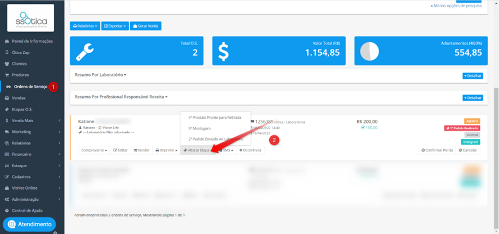Click the ssOtica logo
The width and height of the screenshot is (499, 234).
point(30,18)
